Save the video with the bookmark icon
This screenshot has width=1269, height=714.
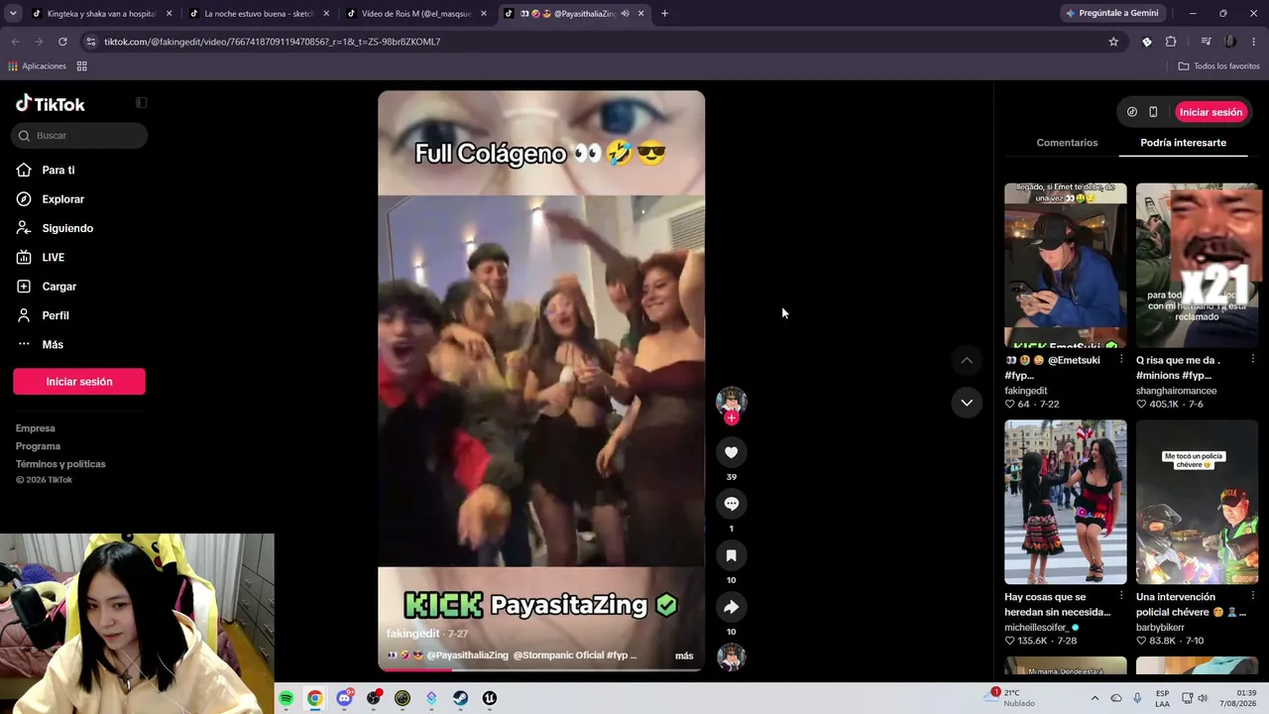point(731,555)
